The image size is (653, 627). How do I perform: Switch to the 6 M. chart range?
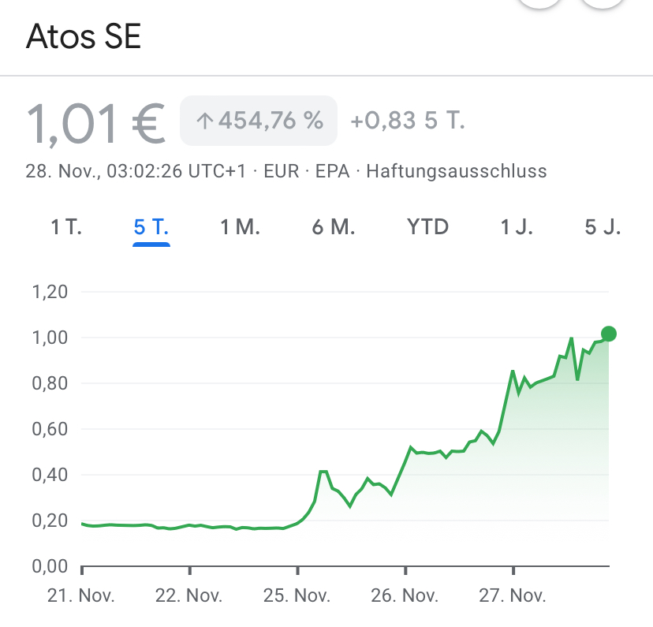[x=334, y=227]
